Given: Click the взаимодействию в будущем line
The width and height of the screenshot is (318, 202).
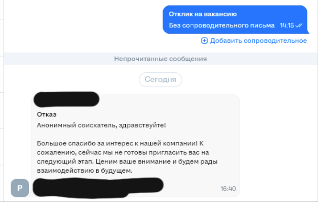Looking at the screenshot, I should coord(84,171).
